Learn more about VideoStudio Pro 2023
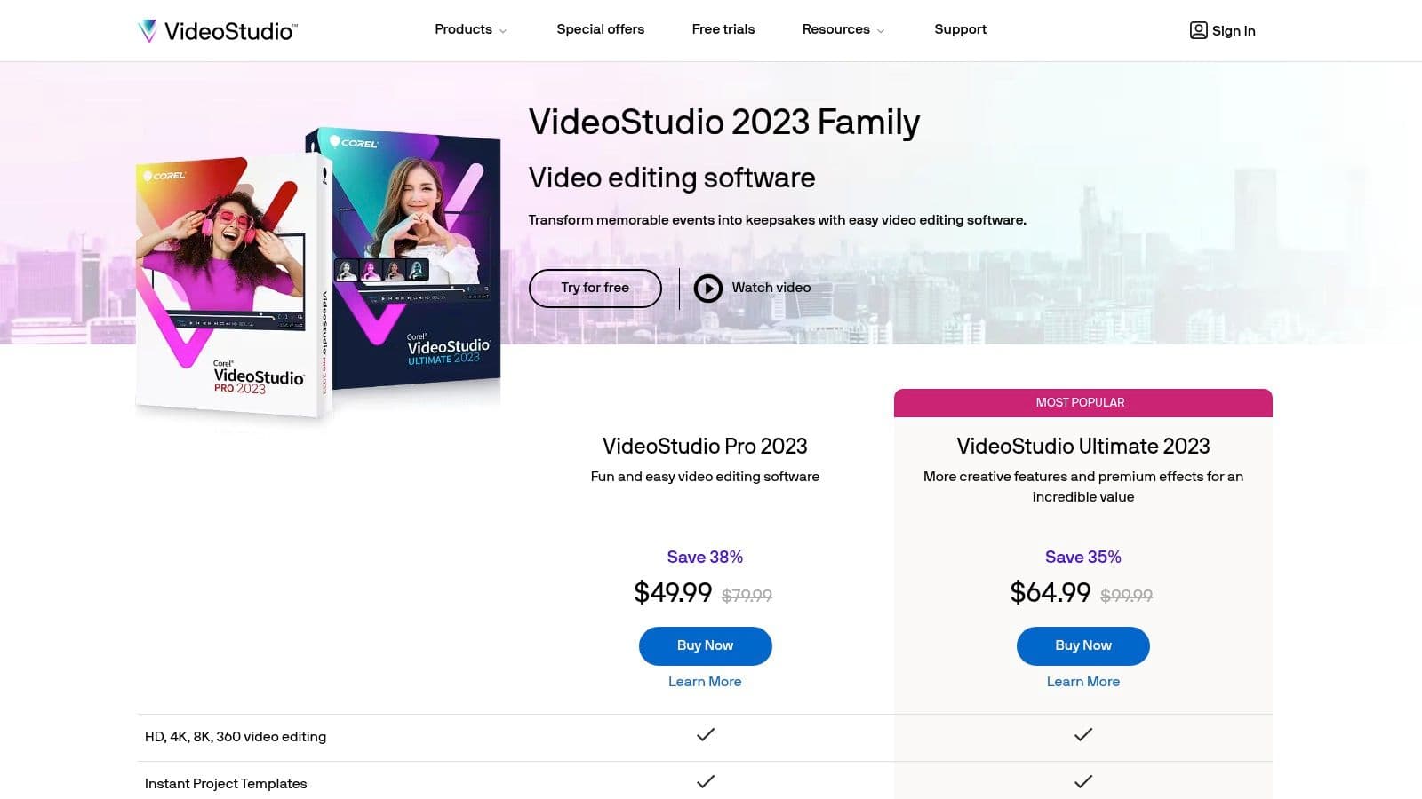Screen dimensions: 1422x799 tap(705, 682)
